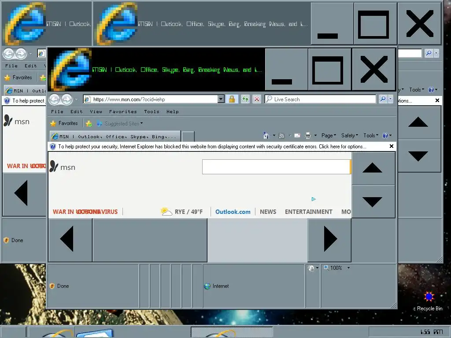
Task: Click the Print icon in the command bar
Action: [308, 136]
